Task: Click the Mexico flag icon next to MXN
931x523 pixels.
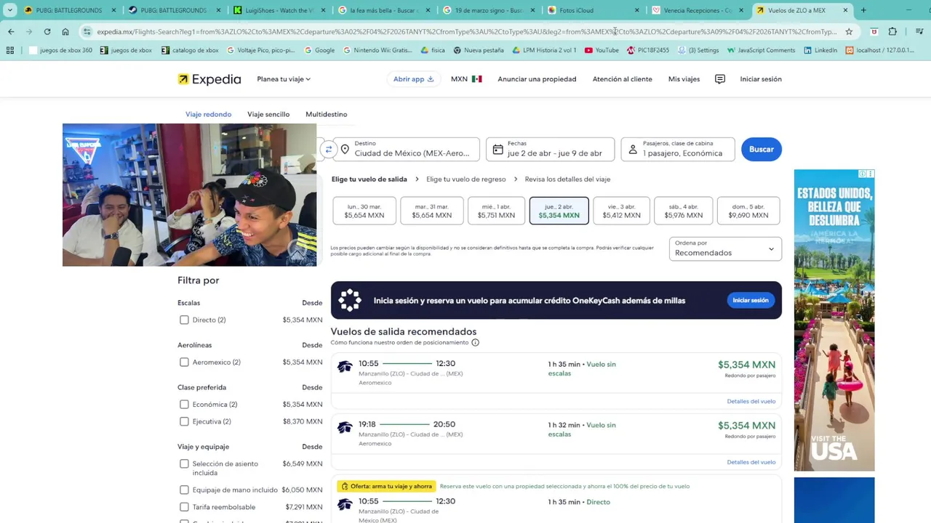Action: pos(476,79)
